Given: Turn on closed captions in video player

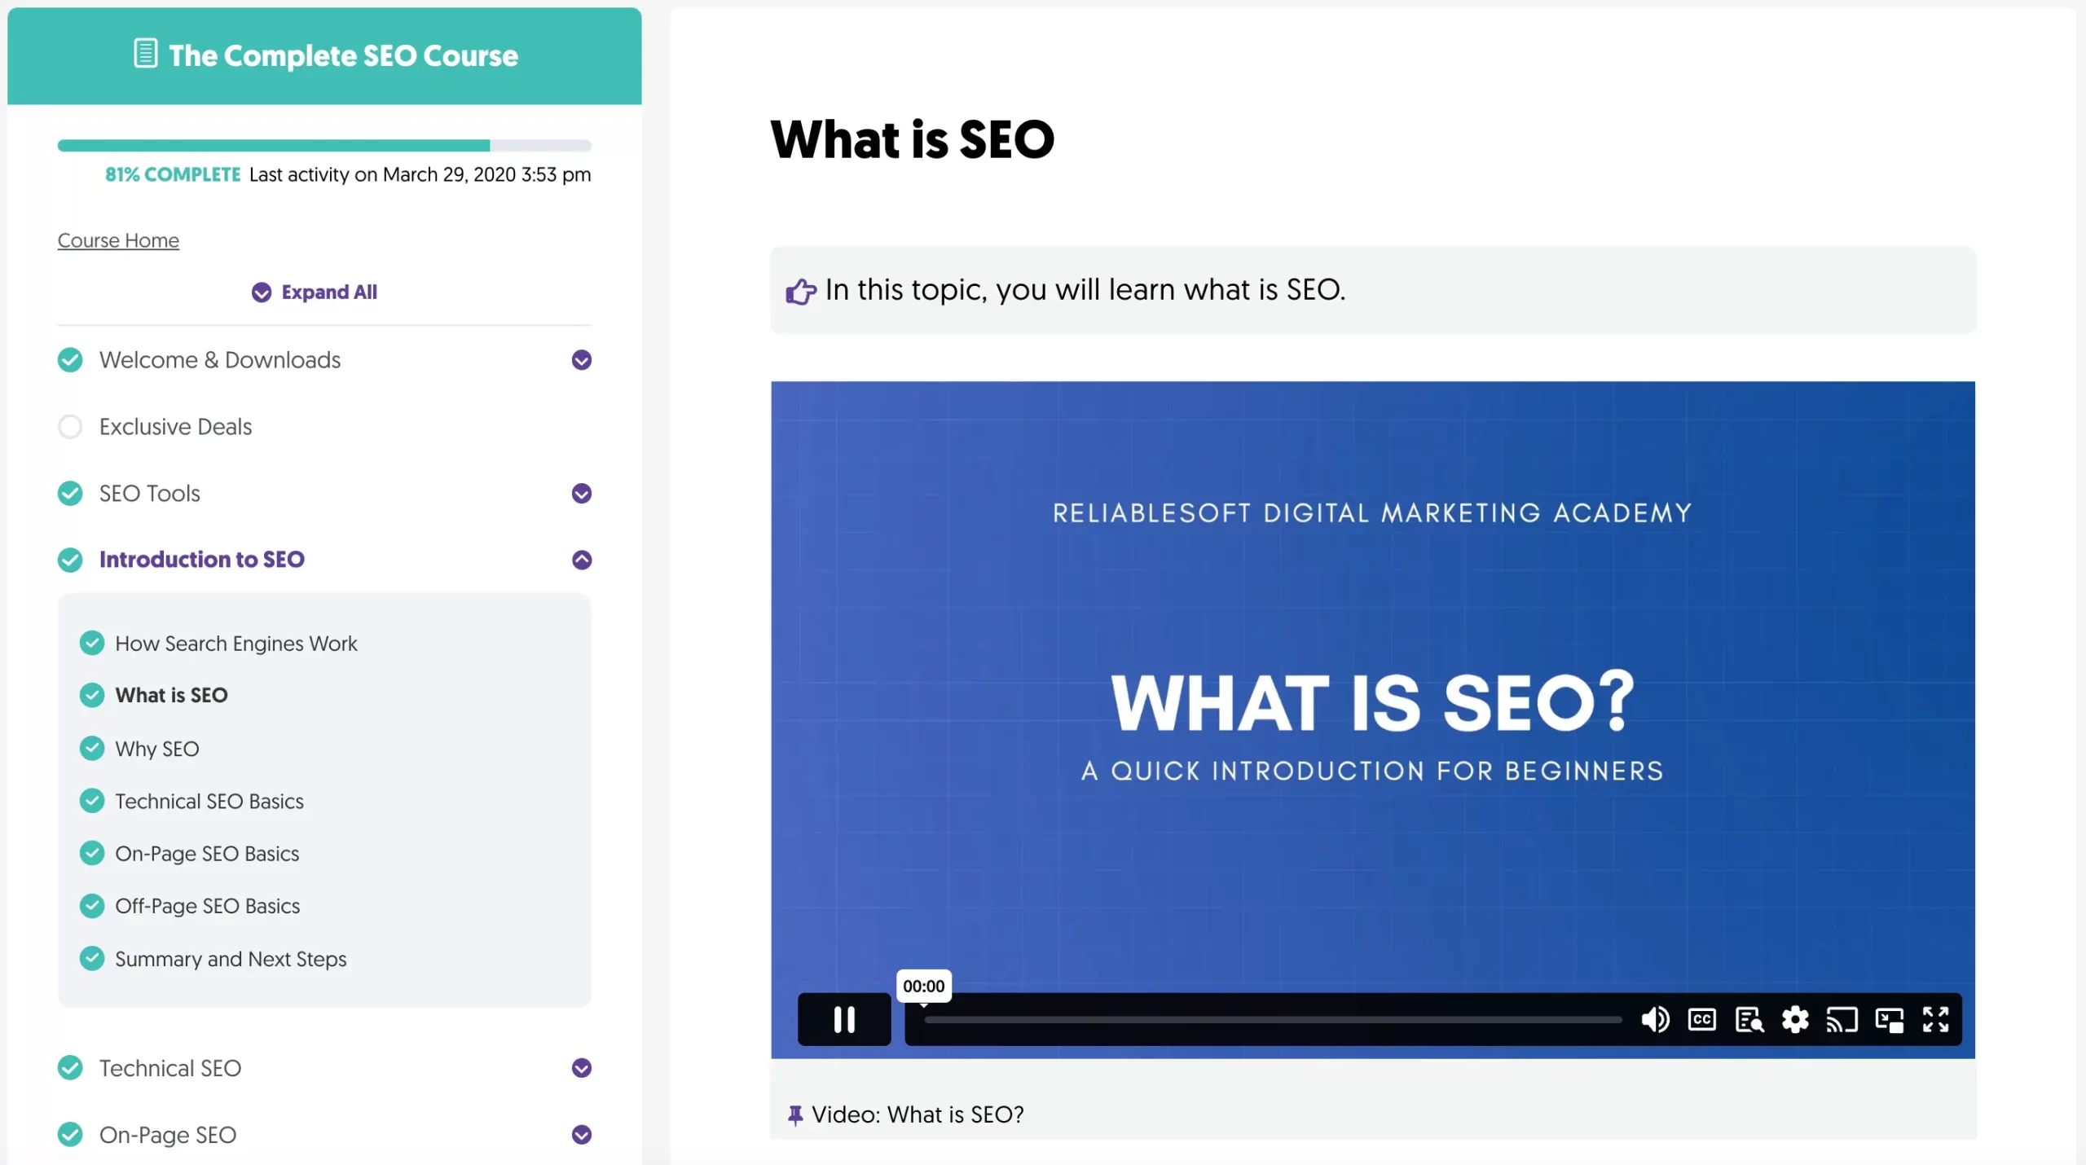Looking at the screenshot, I should coord(1701,1019).
